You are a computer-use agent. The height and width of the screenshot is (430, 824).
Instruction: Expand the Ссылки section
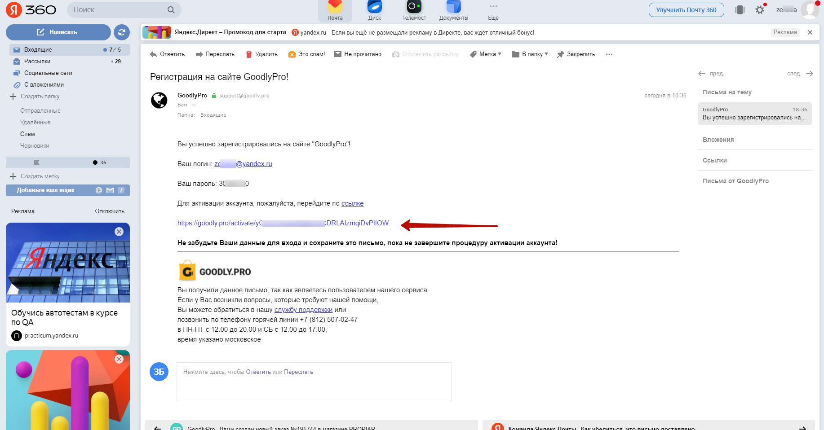[x=714, y=160]
